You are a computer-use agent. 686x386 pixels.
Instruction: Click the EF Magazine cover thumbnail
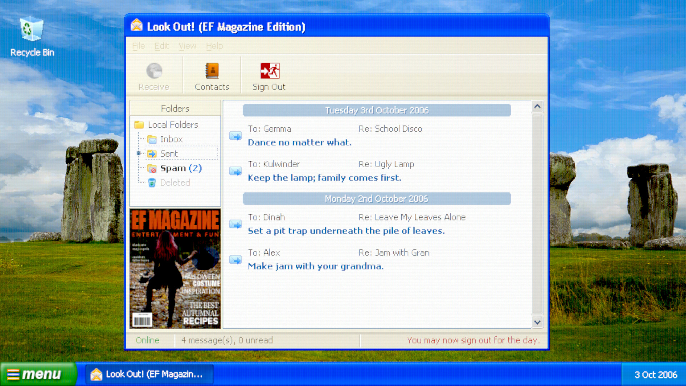[175, 269]
